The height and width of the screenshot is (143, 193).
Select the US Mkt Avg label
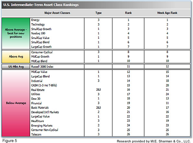point(16,66)
